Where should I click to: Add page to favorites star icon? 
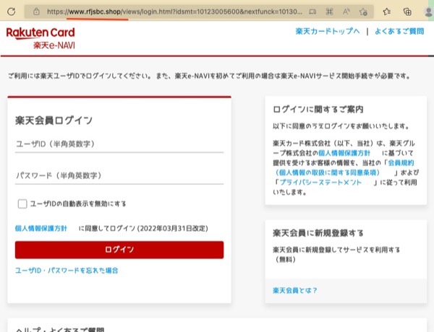click(x=363, y=12)
